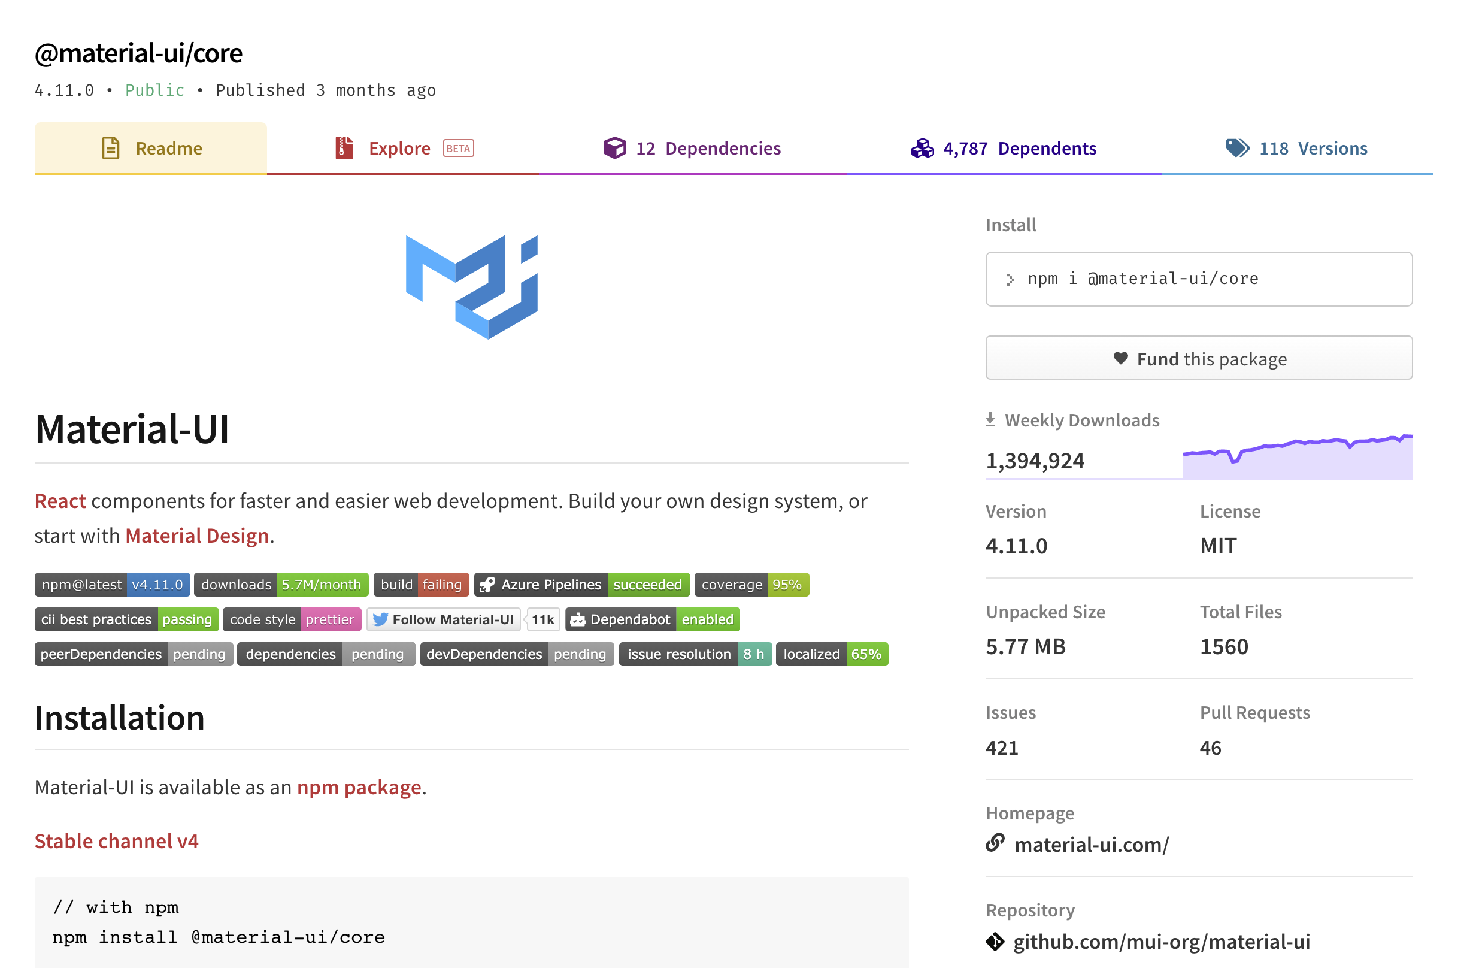Screen dimensions: 1467x968
Task: Open the Material Design link
Action: tap(197, 536)
